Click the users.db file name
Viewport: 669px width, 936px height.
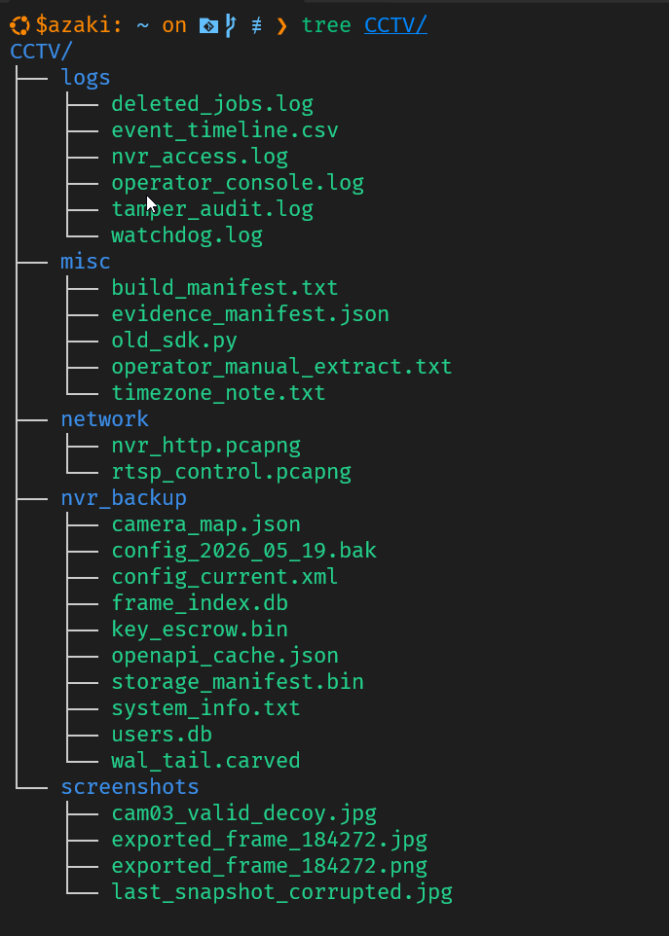click(162, 735)
